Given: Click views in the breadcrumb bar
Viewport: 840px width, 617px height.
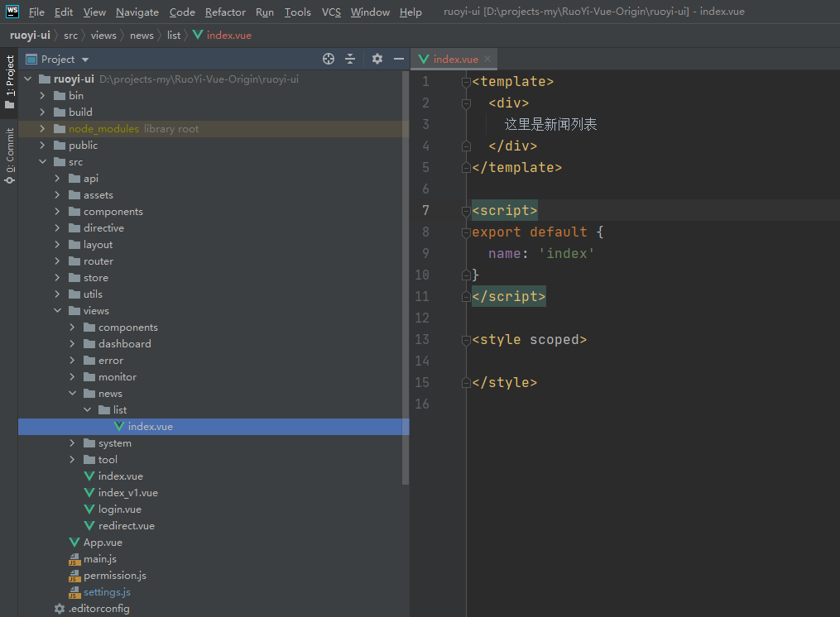Looking at the screenshot, I should pyautogui.click(x=103, y=36).
